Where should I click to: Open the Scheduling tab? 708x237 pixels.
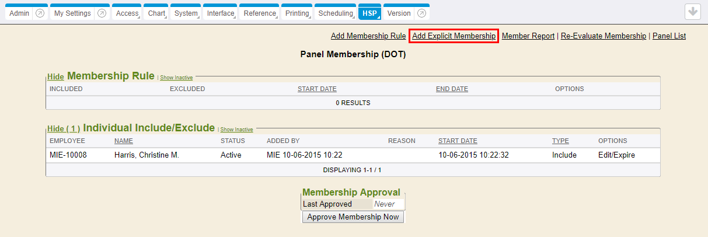(x=335, y=13)
